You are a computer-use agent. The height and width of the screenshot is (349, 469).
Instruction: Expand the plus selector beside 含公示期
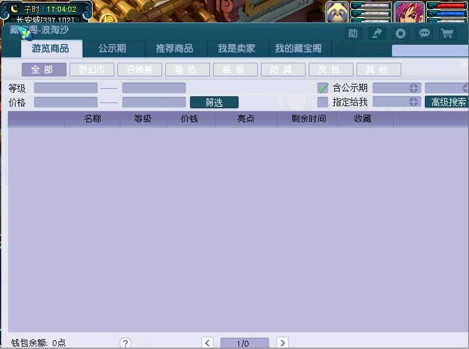tap(414, 88)
